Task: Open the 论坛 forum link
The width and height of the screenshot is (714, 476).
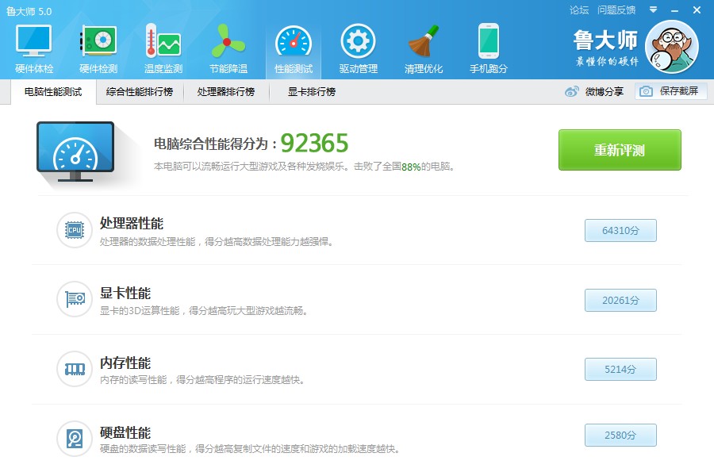Action: tap(579, 10)
